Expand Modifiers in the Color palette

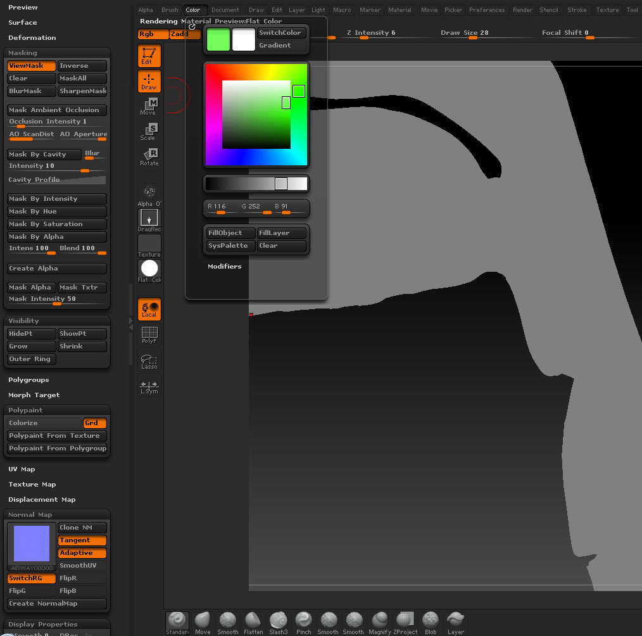tap(224, 267)
